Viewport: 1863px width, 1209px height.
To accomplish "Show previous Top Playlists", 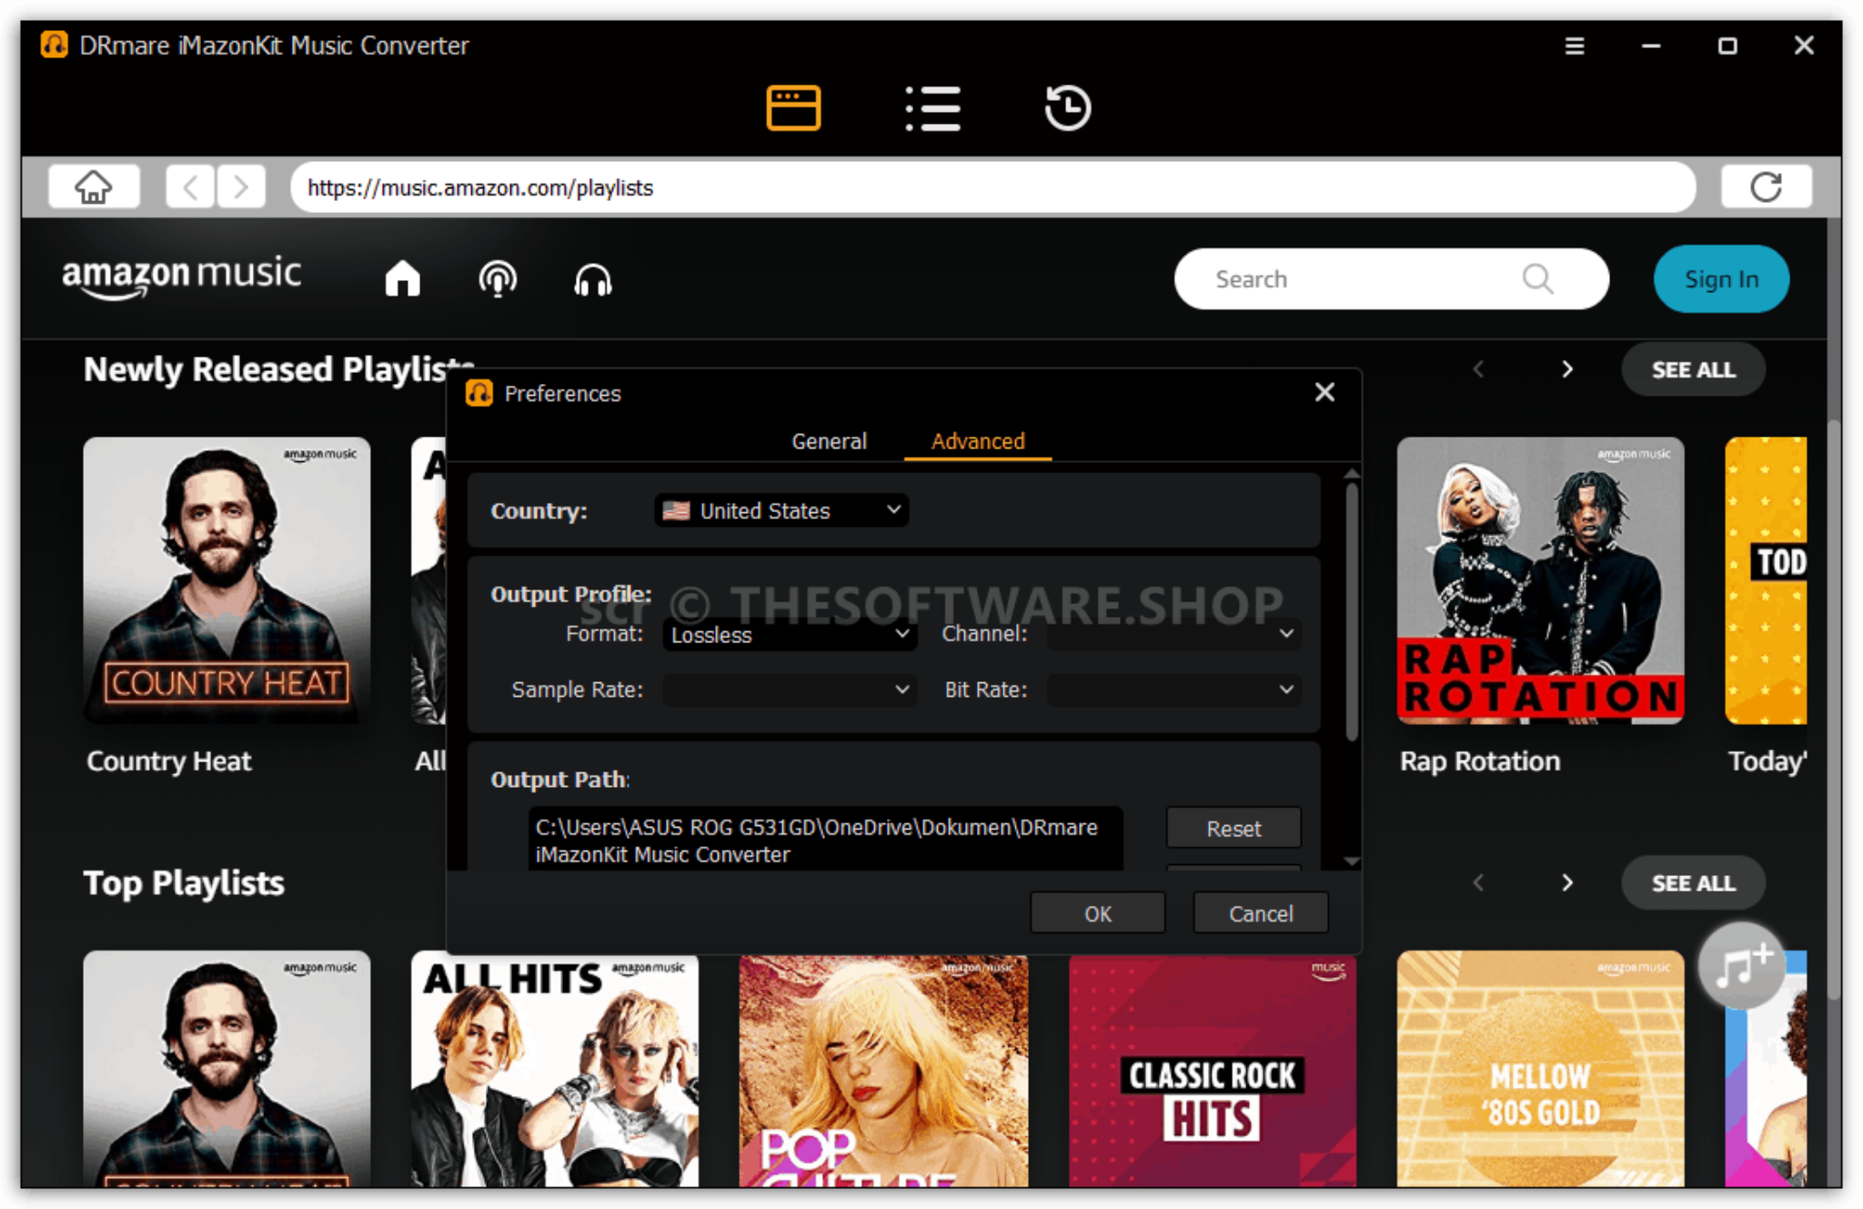I will (x=1478, y=882).
